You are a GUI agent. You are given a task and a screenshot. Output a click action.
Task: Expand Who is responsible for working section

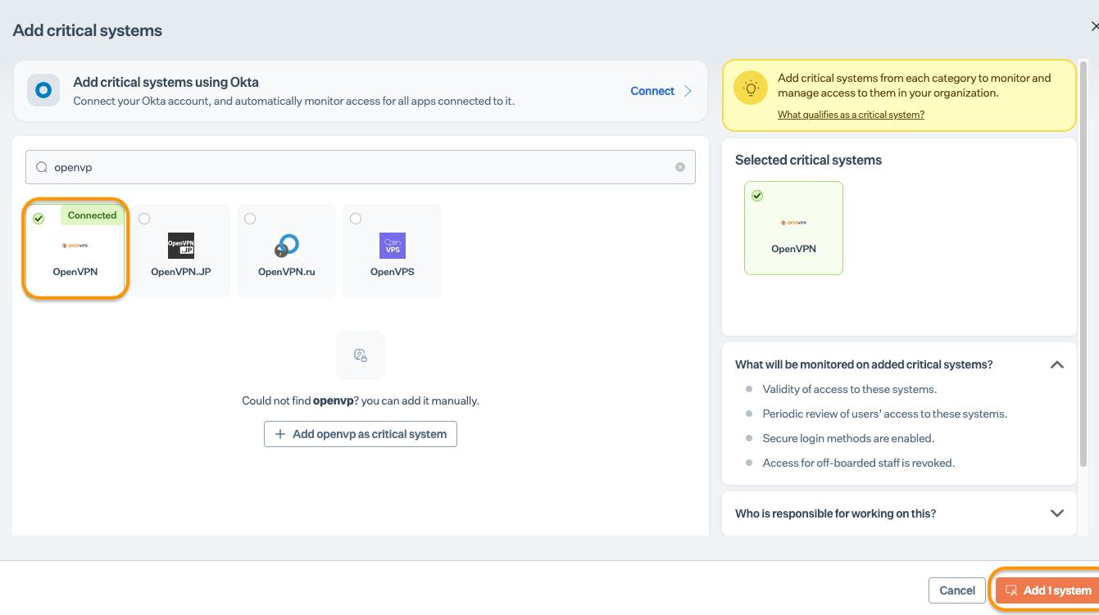coord(1057,513)
